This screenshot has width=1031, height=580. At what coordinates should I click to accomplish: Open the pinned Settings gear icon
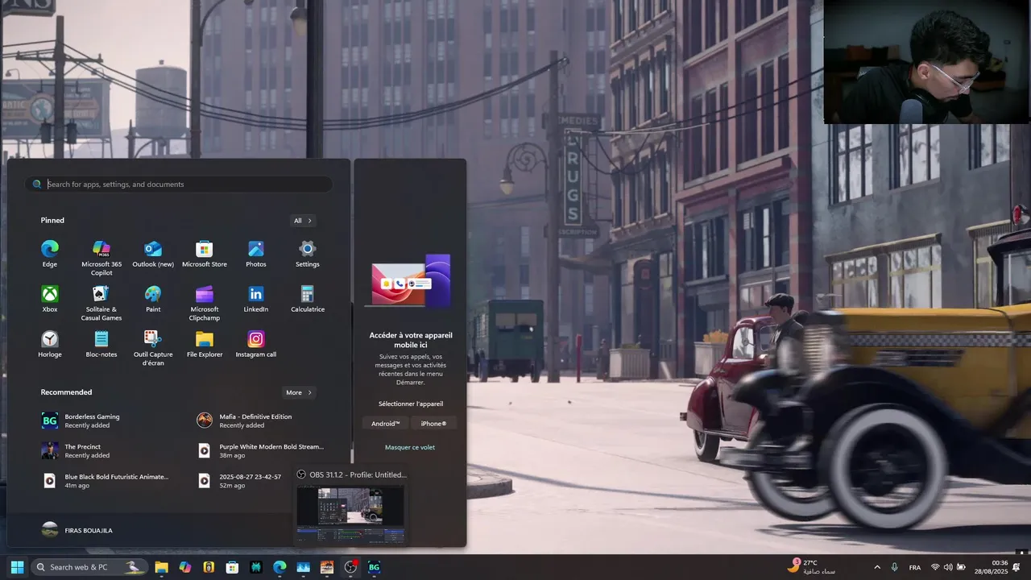point(308,253)
